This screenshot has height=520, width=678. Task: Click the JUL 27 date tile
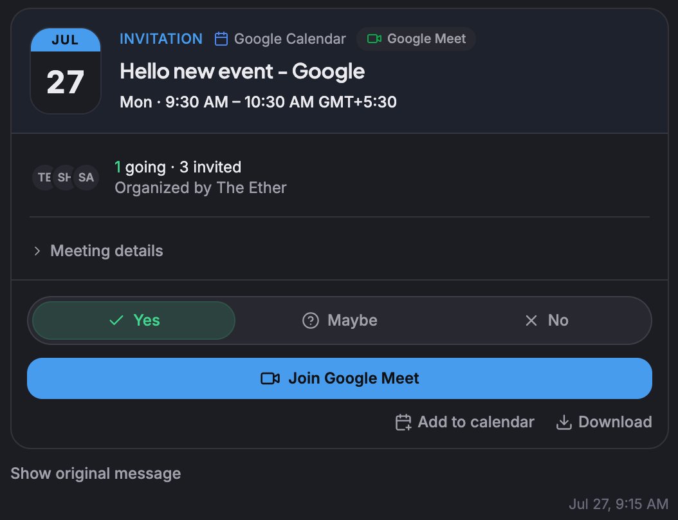[66, 71]
